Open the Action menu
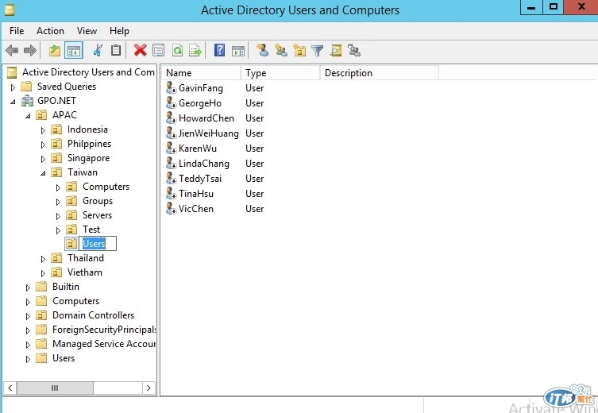The width and height of the screenshot is (598, 413). 50,31
